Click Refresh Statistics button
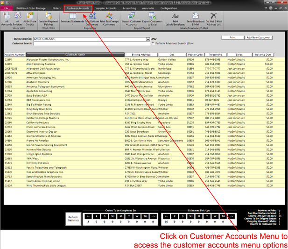Screen dimensions: 288x249 (73, 219)
